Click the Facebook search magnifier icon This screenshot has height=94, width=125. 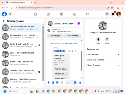pos(10,14)
